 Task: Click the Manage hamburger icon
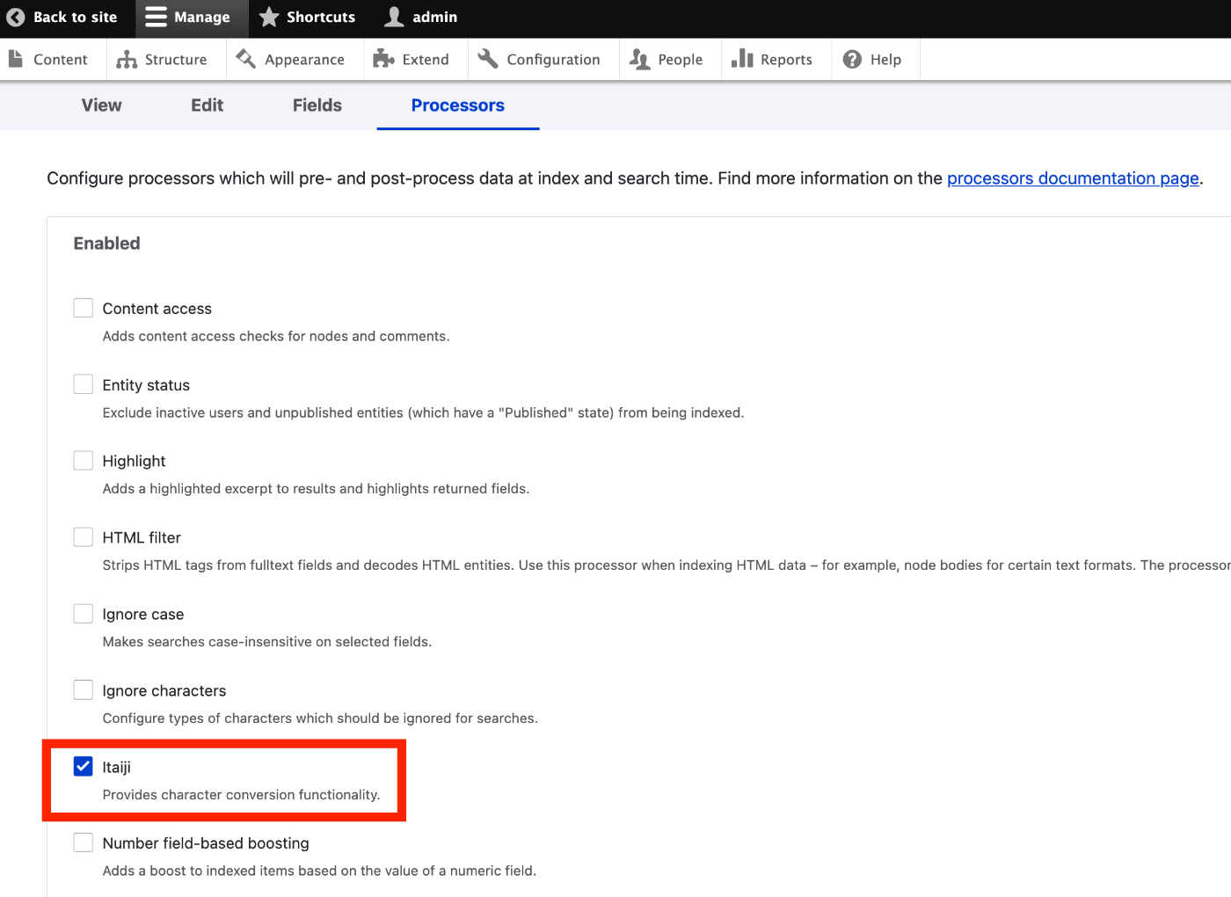(x=156, y=17)
